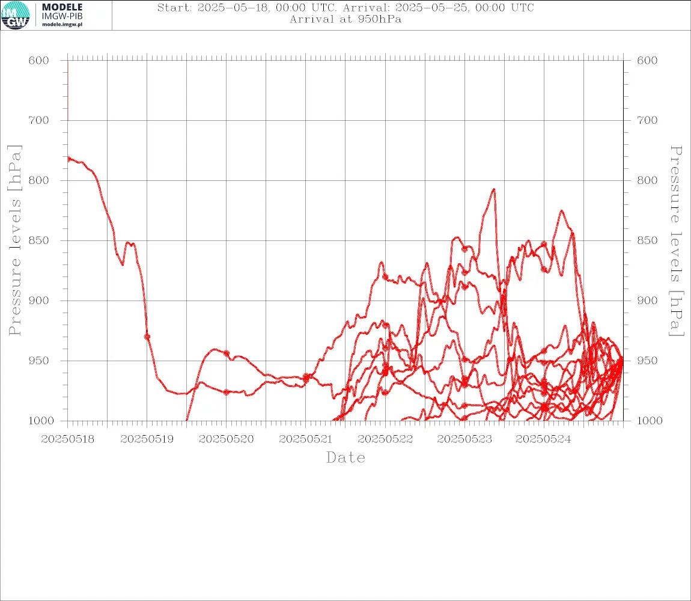
Task: Open the modele.imgw.pl link
Action: click(x=62, y=25)
